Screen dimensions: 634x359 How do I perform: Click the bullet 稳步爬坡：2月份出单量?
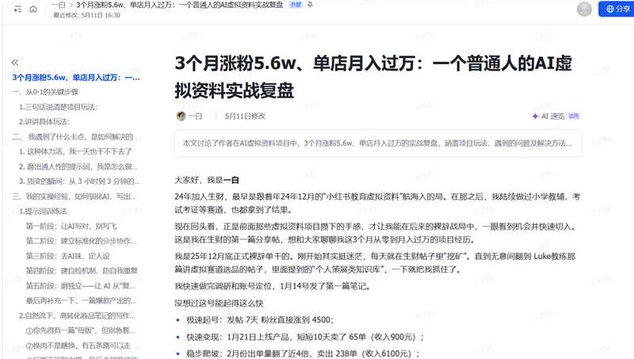[x=303, y=353]
